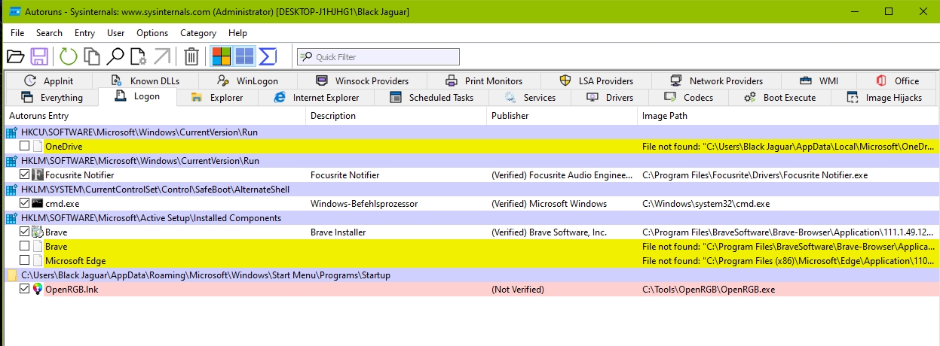Sort by Autoruns Entry column header
Viewport: 940px width, 346px height.
[x=155, y=116]
